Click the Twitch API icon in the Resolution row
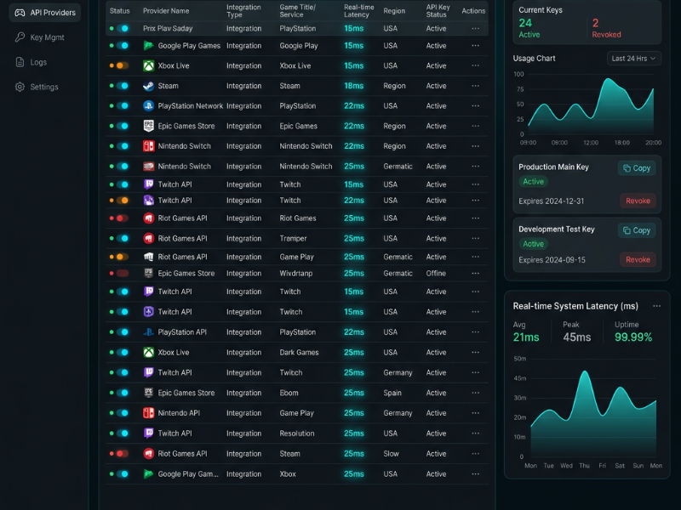This screenshot has height=510, width=681. tap(148, 433)
